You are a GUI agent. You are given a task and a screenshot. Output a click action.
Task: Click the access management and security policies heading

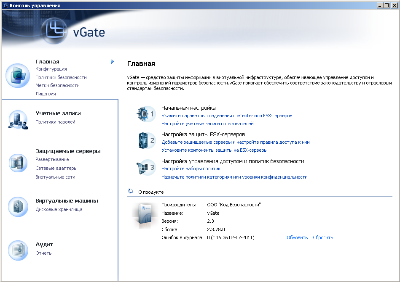(x=233, y=161)
